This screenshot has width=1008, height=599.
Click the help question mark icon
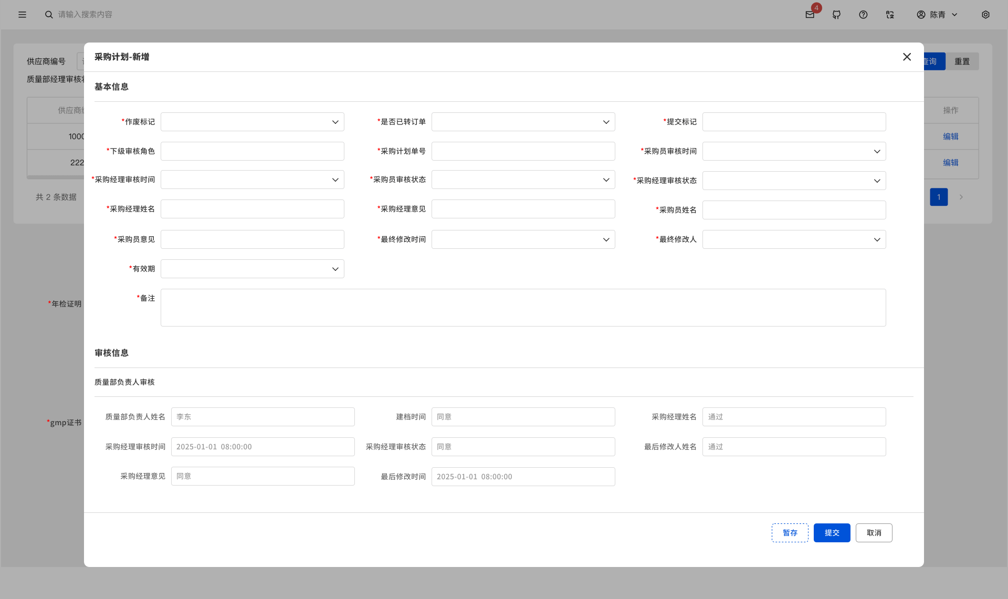[x=863, y=15]
